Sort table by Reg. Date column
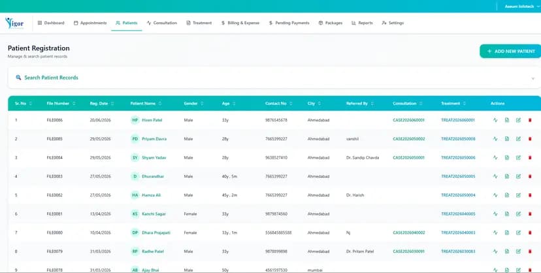This screenshot has height=273, width=541. point(112,103)
